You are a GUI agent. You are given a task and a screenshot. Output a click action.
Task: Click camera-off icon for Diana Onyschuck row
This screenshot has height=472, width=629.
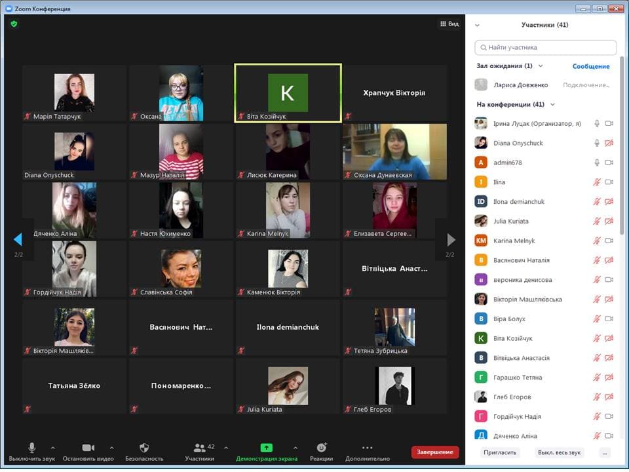(x=609, y=143)
